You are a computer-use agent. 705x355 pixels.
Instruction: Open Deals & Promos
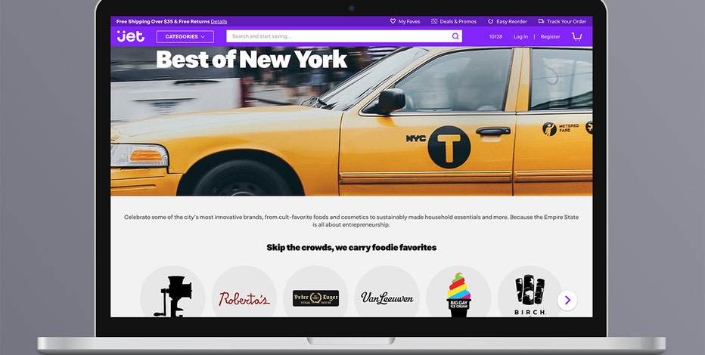click(454, 22)
